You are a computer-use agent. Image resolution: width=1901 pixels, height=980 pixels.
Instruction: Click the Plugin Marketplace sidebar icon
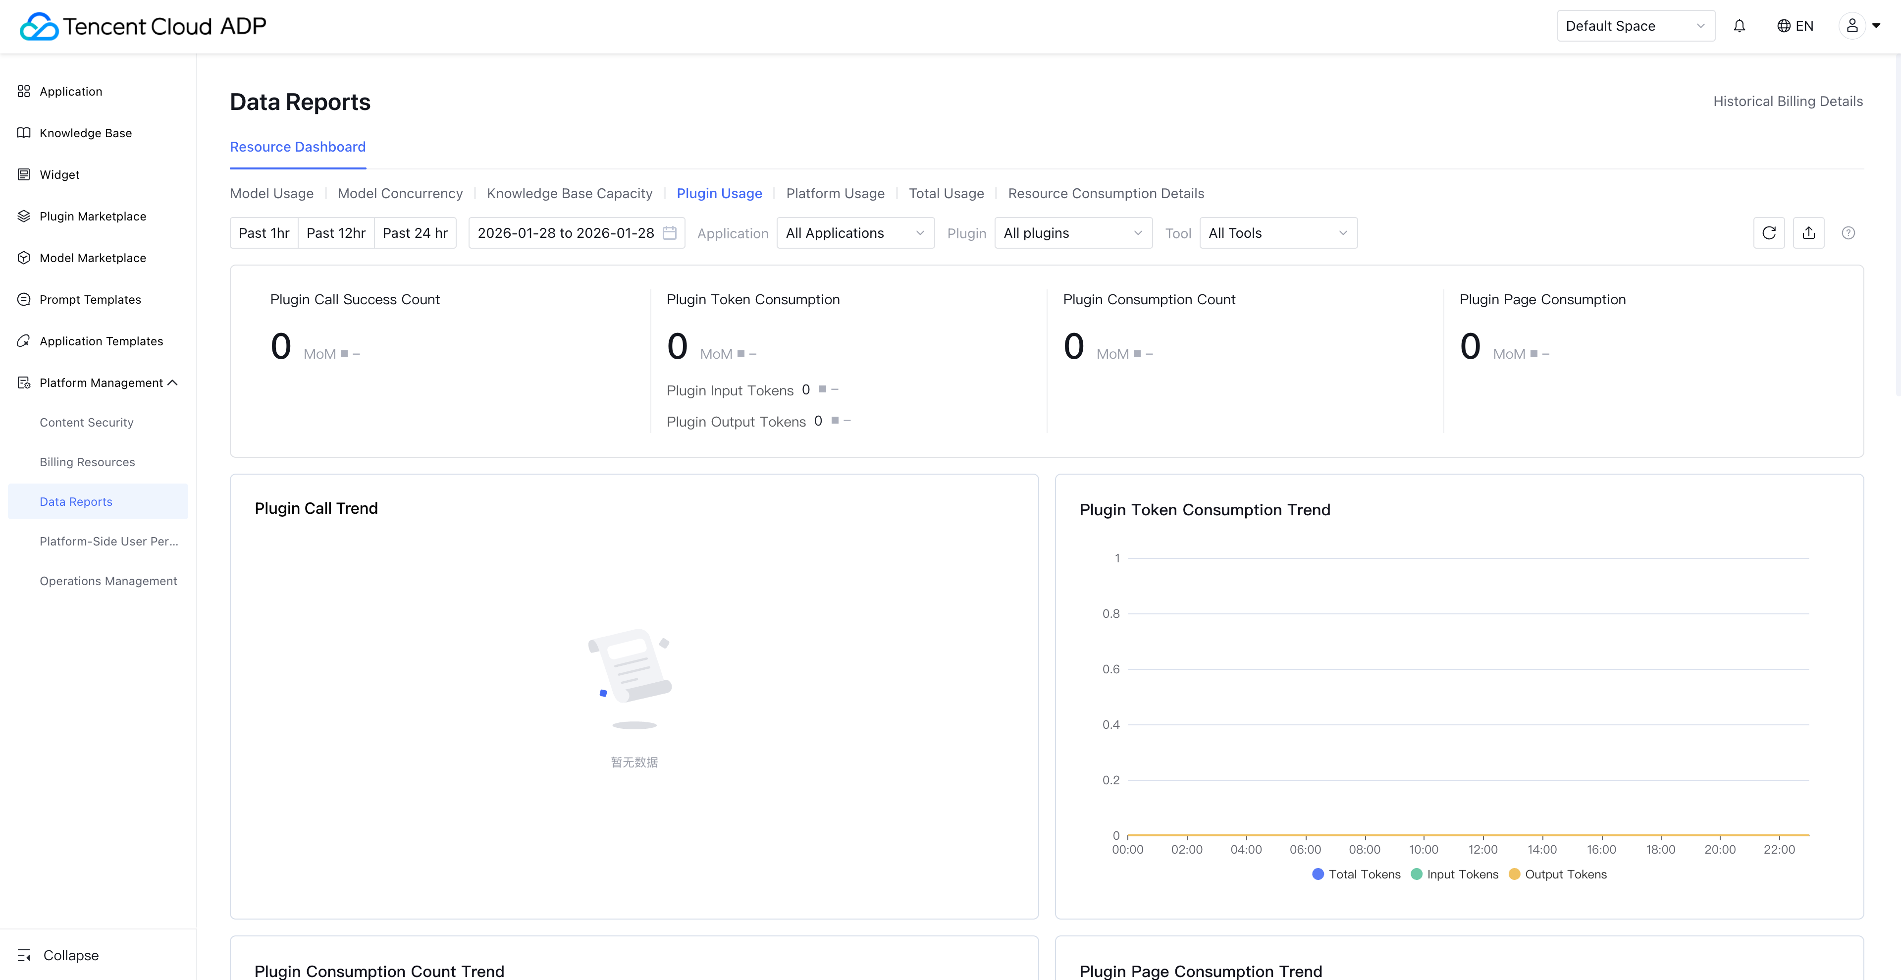(24, 216)
